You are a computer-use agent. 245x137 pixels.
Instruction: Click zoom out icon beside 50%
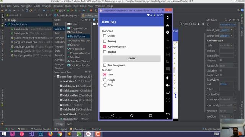click(x=181, y=24)
